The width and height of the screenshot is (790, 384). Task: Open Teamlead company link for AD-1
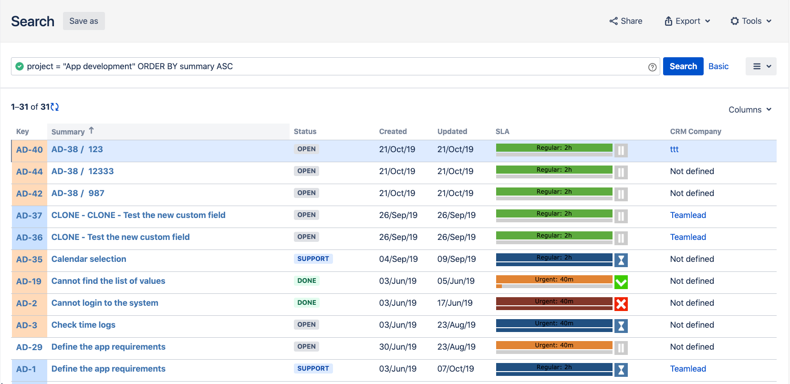pos(688,369)
